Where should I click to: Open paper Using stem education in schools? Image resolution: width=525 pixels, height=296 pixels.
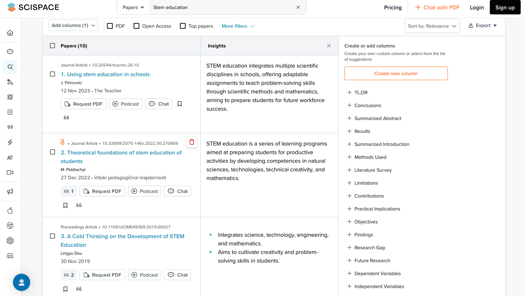[x=105, y=74]
